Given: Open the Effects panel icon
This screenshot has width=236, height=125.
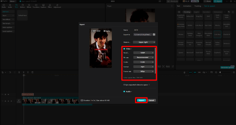Looking at the screenshot, I should point(29,6).
